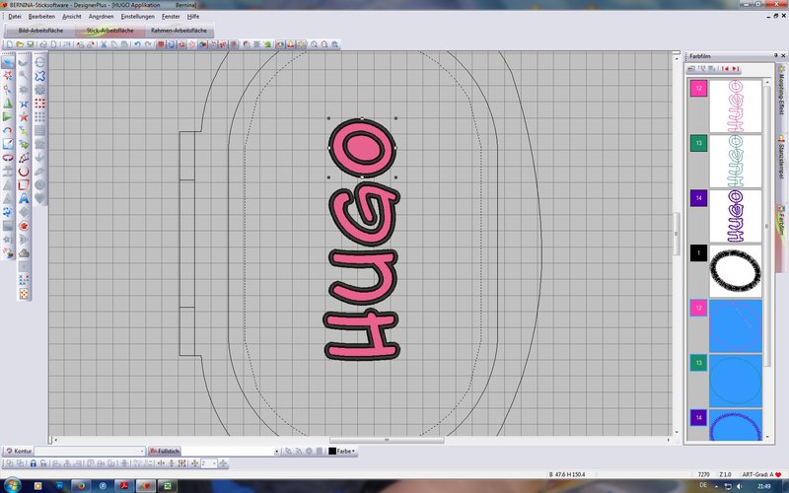Click the zoom magnifier tool

[x=314, y=44]
